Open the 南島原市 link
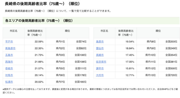Screen dimensions: 180x98 point(10,48)
